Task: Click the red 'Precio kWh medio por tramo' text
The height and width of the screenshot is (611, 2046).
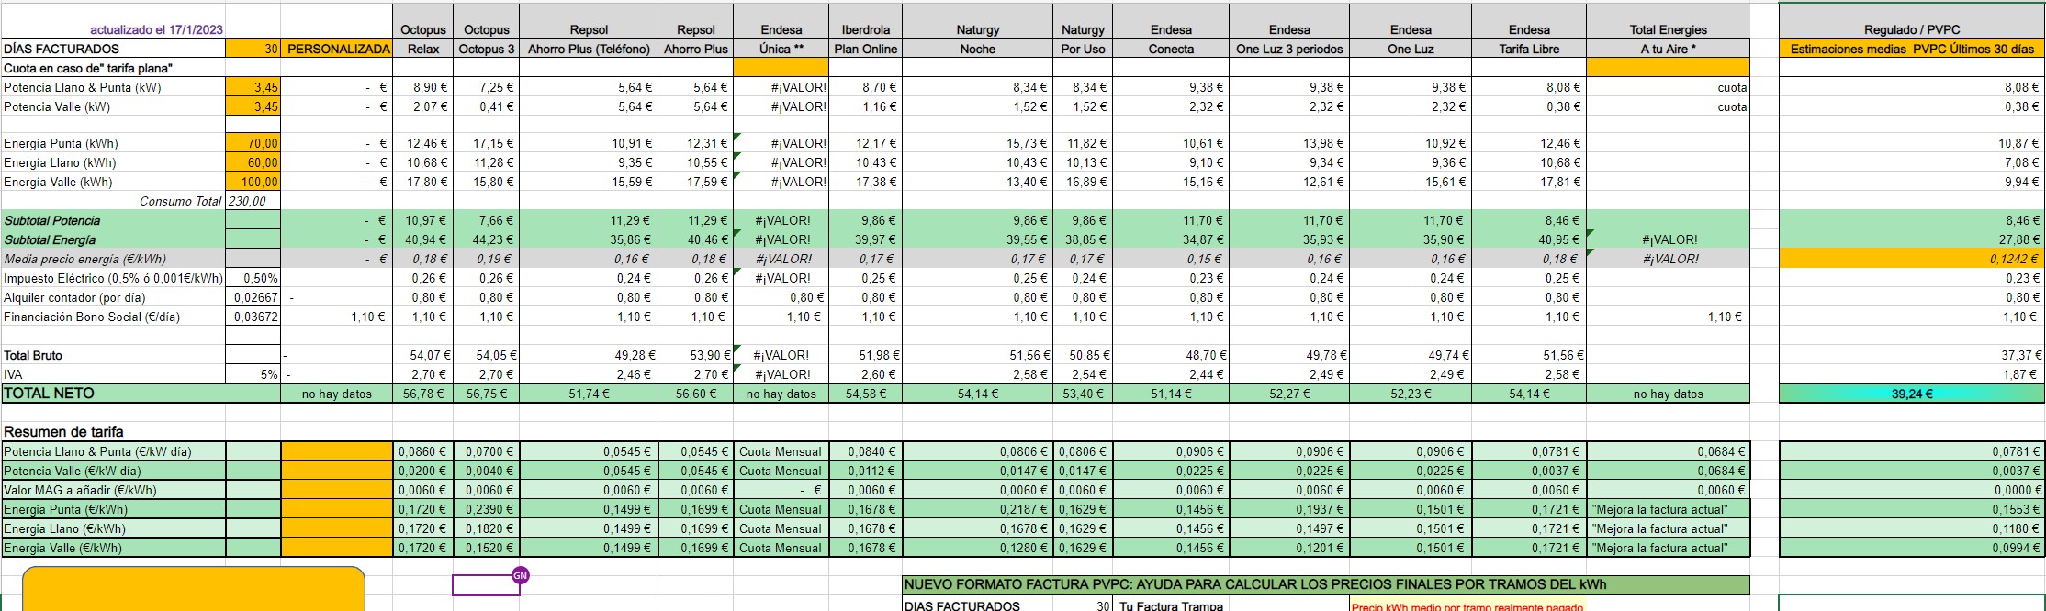Action: click(x=1467, y=606)
